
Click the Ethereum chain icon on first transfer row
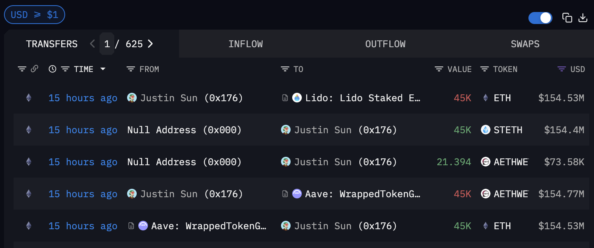28,98
